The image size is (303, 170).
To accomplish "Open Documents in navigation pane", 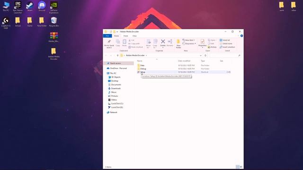I will (x=116, y=85).
